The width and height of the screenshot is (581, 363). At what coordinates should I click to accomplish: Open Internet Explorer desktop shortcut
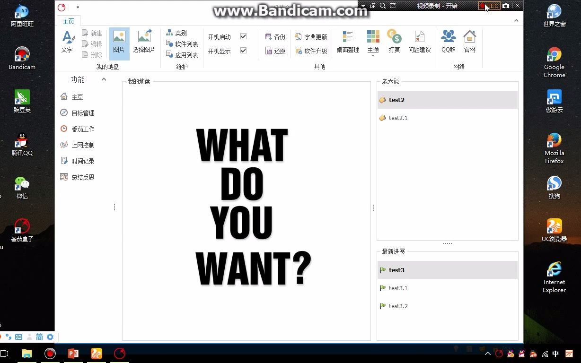click(554, 277)
